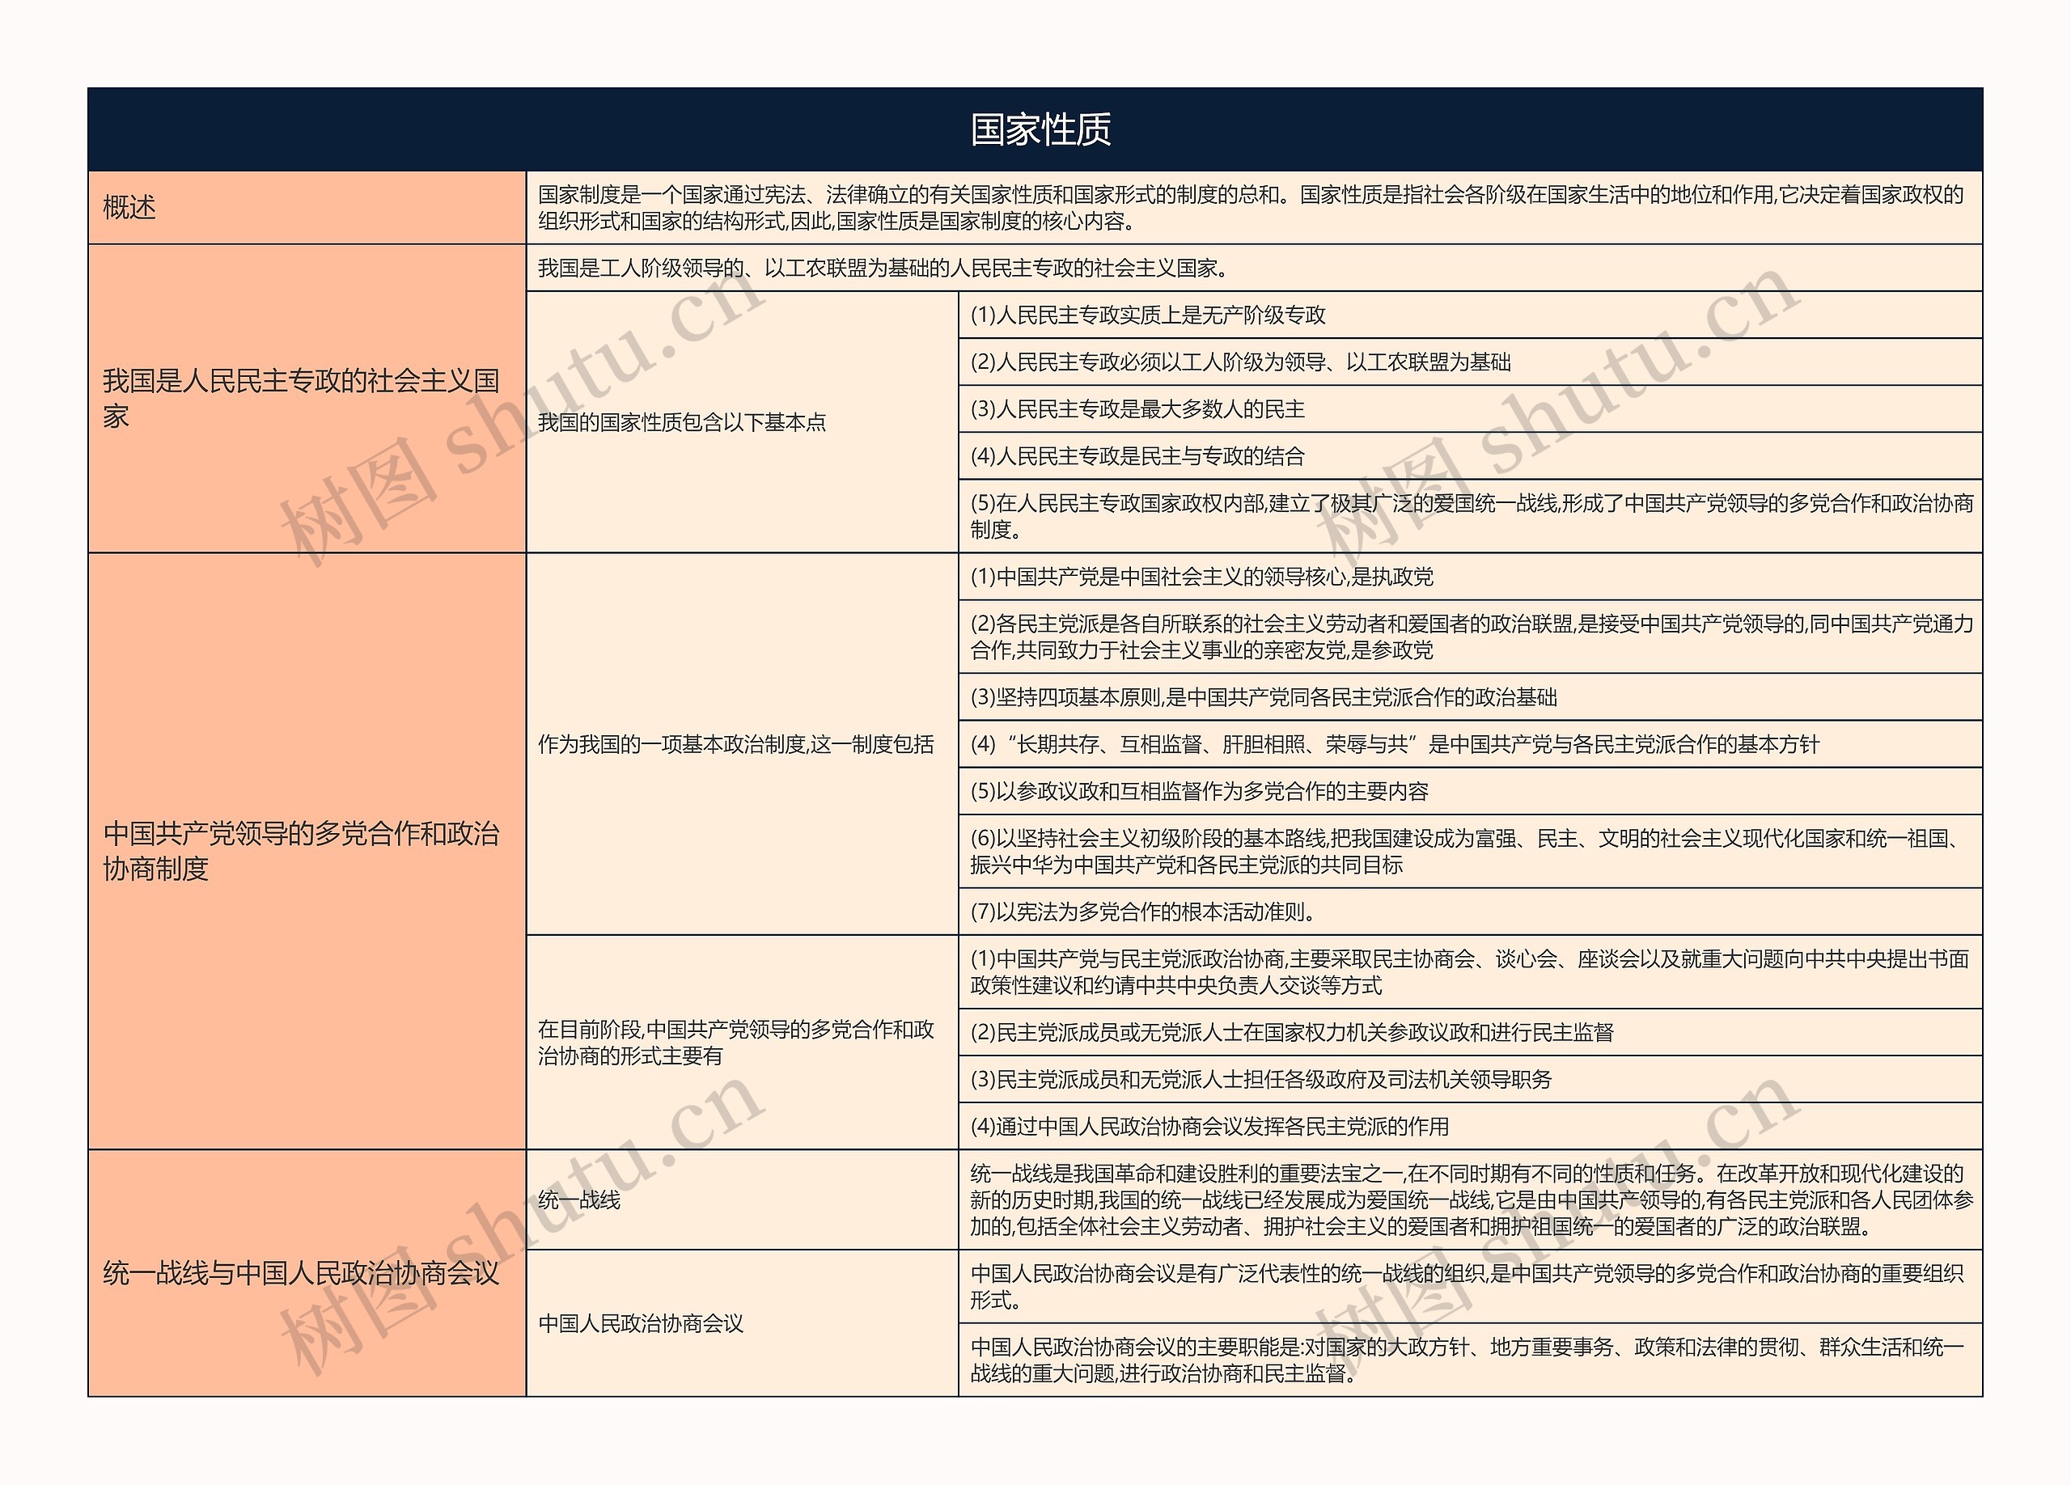Select header 统一战线与中国人民政治协商会议

(307, 1272)
